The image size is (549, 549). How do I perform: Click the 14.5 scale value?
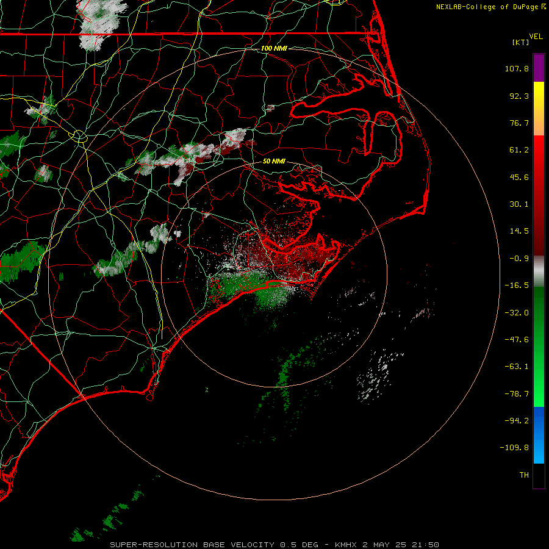519,231
